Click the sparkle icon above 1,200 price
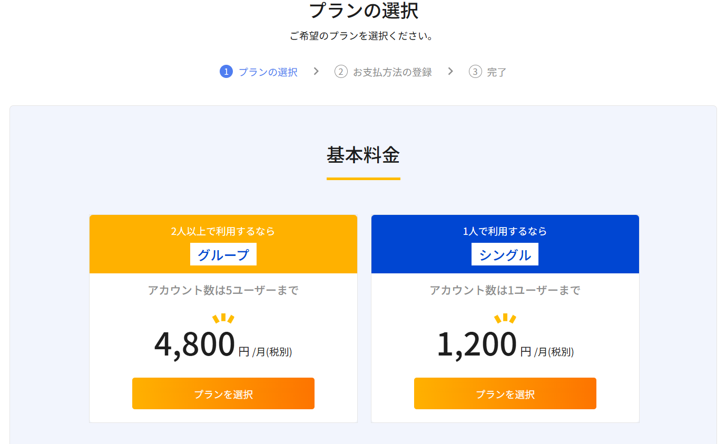Screen dimensions: 726x444 [505, 318]
